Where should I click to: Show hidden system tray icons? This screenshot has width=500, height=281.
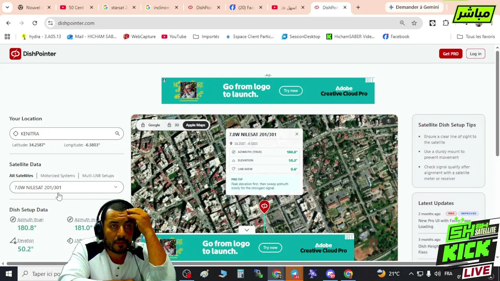(x=411, y=274)
